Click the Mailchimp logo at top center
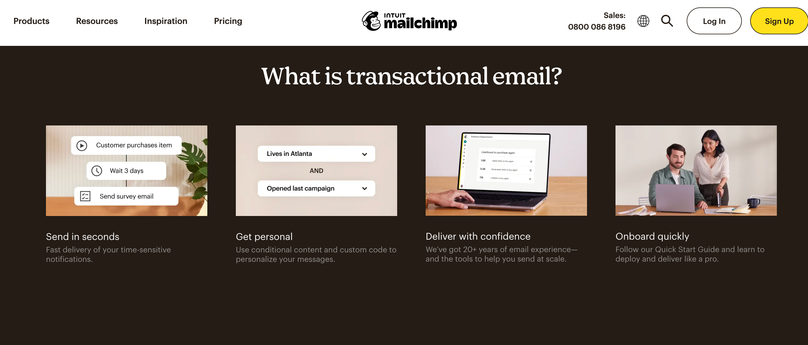 (409, 21)
